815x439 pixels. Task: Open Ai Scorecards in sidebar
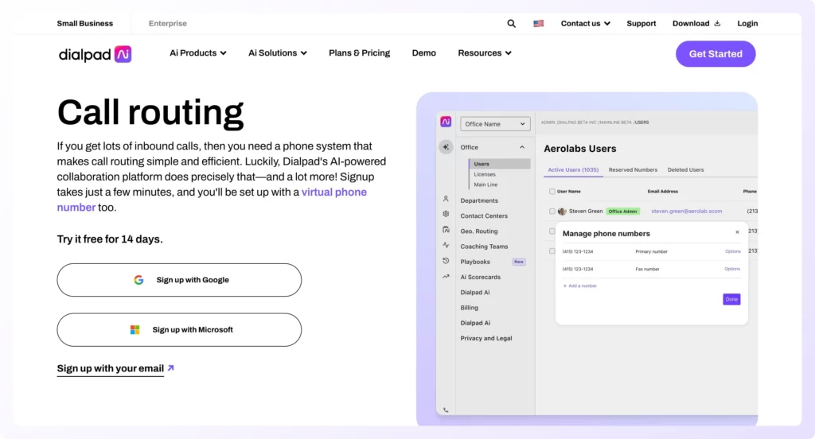(480, 278)
